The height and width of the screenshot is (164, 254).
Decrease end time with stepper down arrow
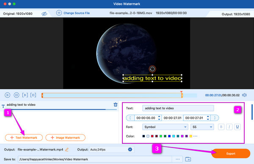pos(208,119)
